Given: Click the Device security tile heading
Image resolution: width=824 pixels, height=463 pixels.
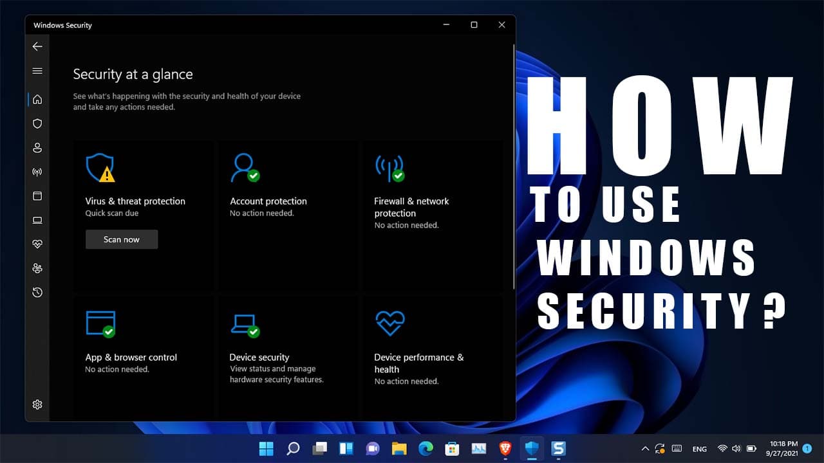Looking at the screenshot, I should click(x=259, y=358).
